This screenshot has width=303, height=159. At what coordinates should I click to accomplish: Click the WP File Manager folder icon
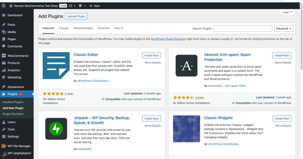(4, 146)
